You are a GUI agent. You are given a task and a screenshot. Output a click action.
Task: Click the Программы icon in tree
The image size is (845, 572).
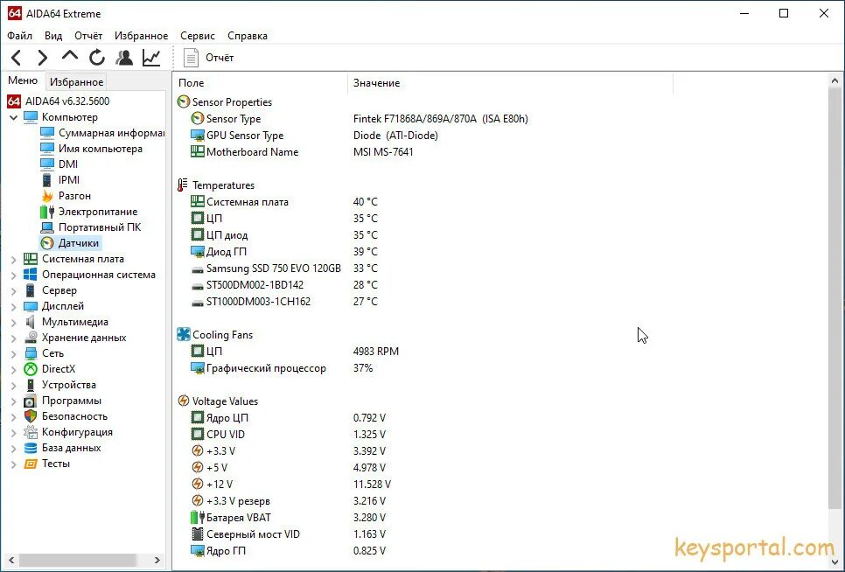pos(31,401)
